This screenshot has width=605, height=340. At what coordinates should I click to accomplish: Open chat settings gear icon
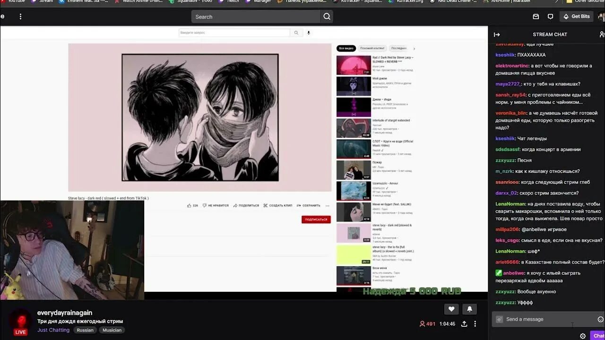point(583,336)
